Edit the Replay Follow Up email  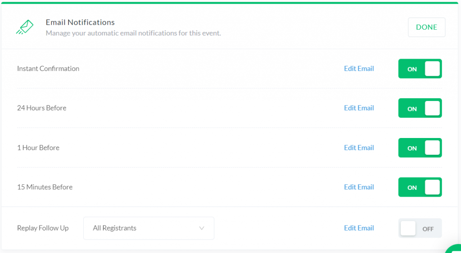(359, 228)
